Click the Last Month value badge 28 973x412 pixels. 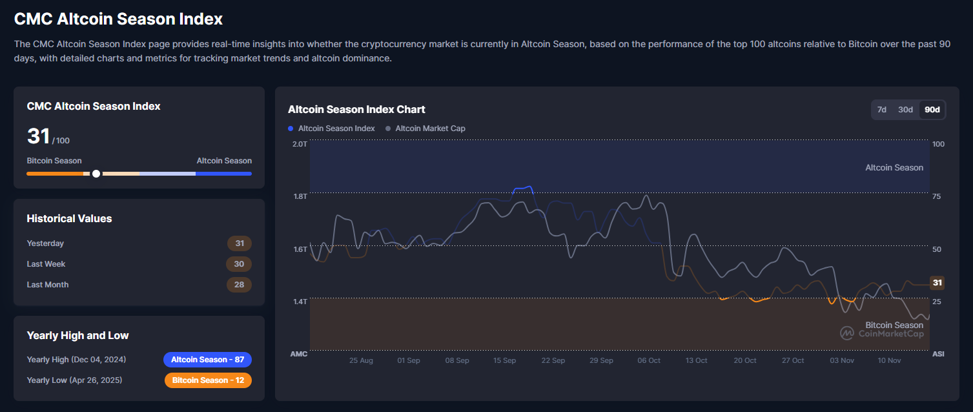239,285
